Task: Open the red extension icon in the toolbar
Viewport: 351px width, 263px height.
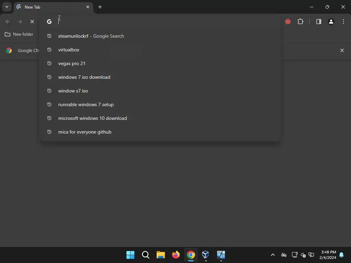Action: (288, 22)
